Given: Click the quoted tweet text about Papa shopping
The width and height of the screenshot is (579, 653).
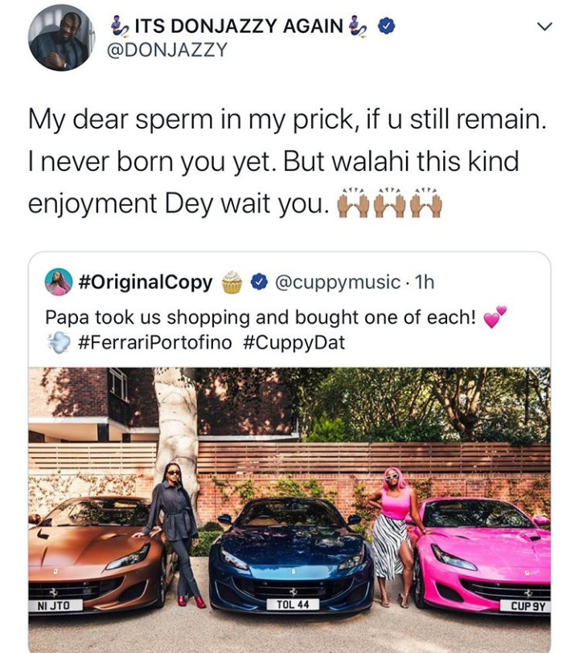Looking at the screenshot, I should tap(261, 317).
